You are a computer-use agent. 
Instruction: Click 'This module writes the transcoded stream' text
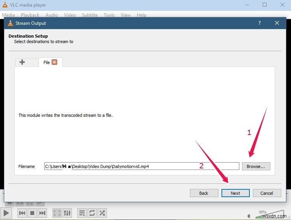(66, 115)
